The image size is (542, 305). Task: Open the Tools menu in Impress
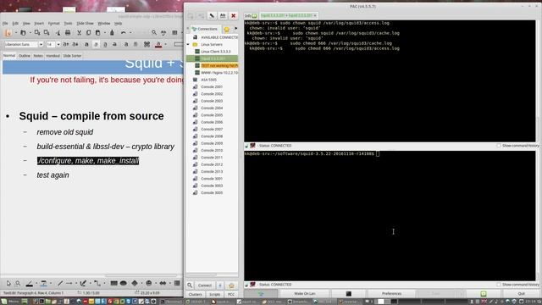(x=68, y=23)
